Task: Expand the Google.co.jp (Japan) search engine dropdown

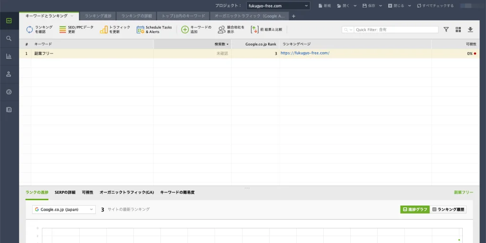Action: (64, 209)
